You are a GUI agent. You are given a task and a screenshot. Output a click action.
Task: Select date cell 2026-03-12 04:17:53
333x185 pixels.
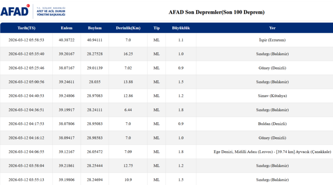[x=26, y=124]
